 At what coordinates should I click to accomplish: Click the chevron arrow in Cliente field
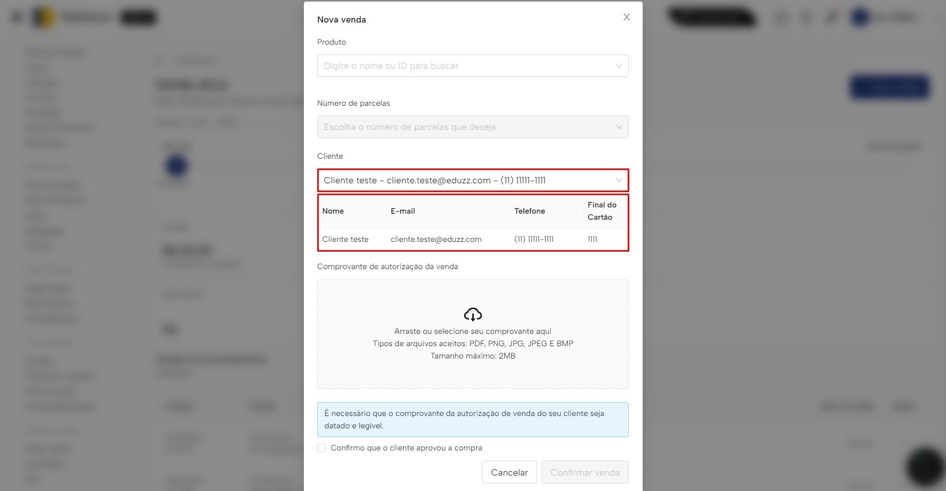point(619,180)
